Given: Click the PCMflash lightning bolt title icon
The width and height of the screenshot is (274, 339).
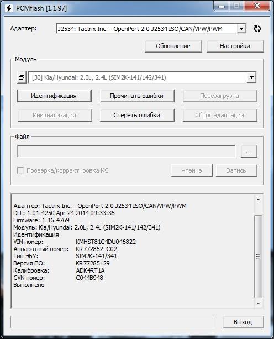Looking at the screenshot, I should tap(9, 8).
